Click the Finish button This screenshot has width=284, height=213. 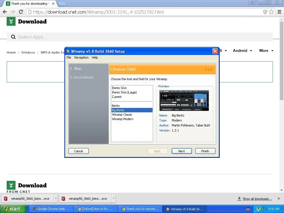[x=205, y=151]
